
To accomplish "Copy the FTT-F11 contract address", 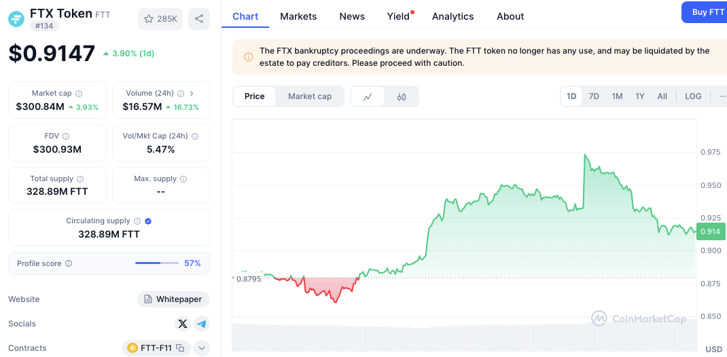I will [181, 347].
